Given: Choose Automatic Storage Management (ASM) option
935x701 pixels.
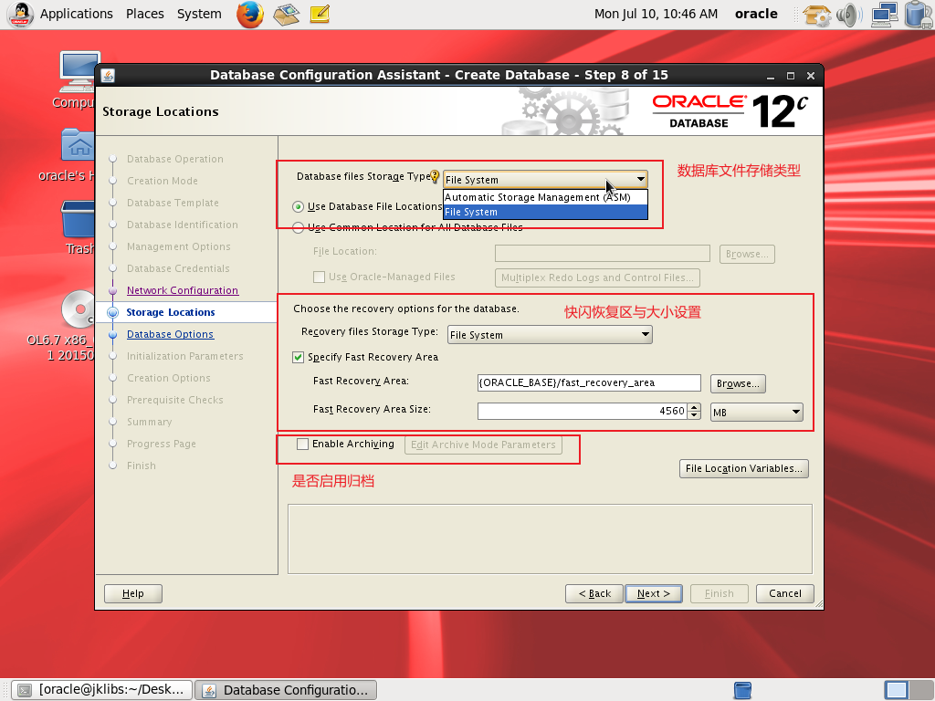Looking at the screenshot, I should [537, 197].
